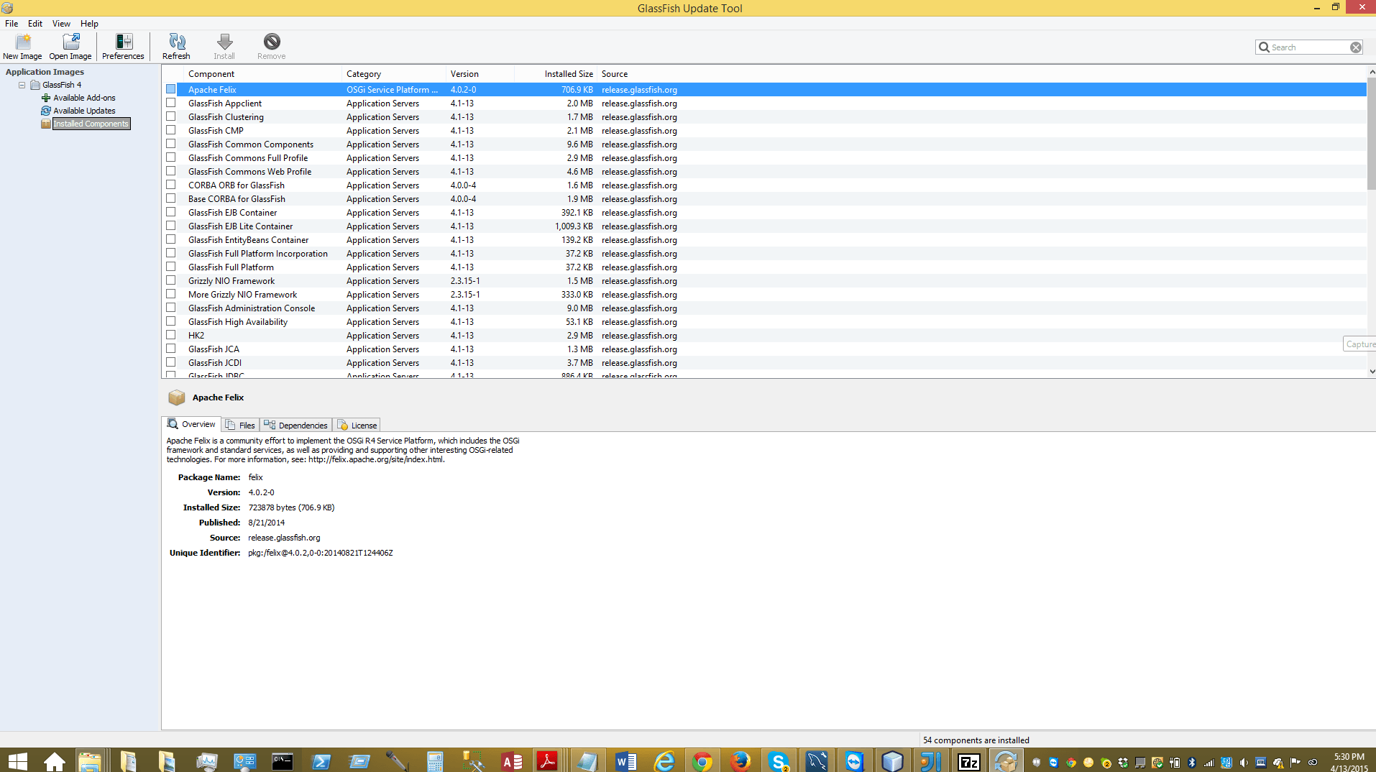Check the GlassFish JCA checkbox
Screen dimensions: 1376x772
tap(171, 349)
